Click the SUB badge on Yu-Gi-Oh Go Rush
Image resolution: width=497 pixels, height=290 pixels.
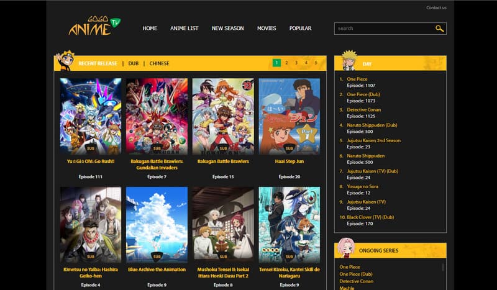[91, 148]
